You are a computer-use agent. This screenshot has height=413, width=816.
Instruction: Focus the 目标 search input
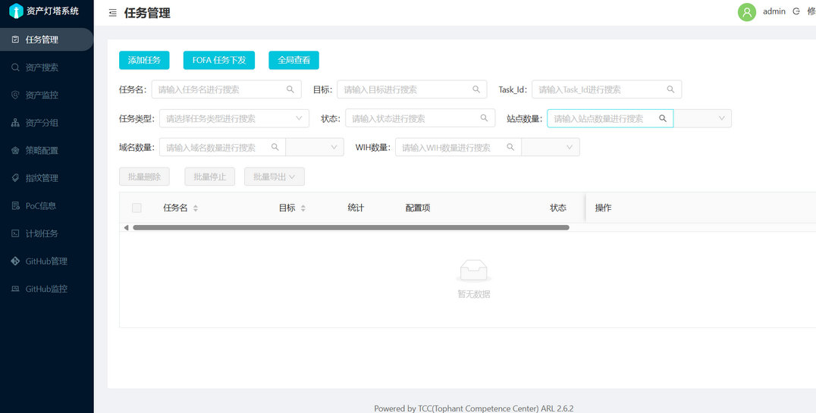click(x=412, y=89)
